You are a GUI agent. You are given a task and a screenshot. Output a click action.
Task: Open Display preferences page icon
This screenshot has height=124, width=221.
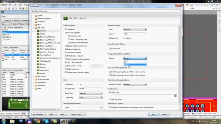38,34
